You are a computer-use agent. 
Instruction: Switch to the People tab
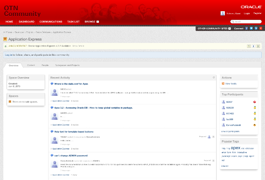(x=45, y=65)
